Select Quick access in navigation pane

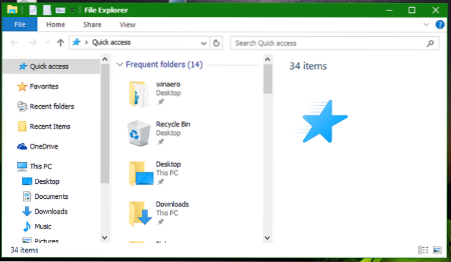click(51, 66)
